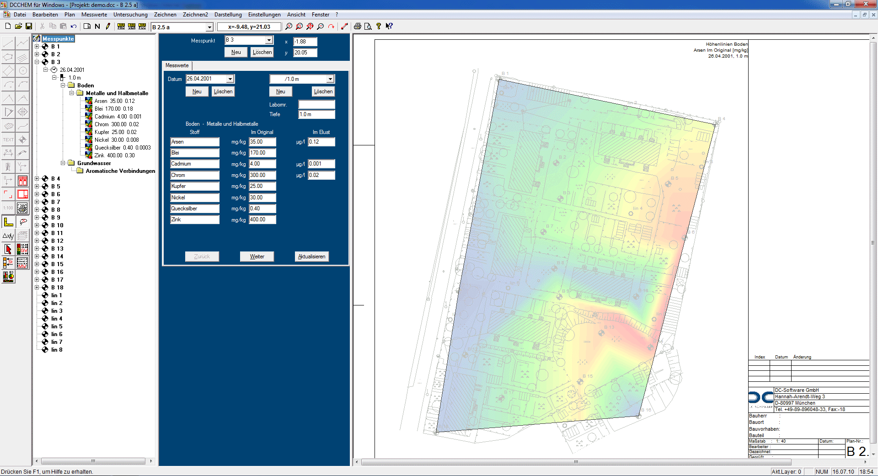The image size is (878, 476).
Task: Open the MW values table tool
Action: pos(22,263)
